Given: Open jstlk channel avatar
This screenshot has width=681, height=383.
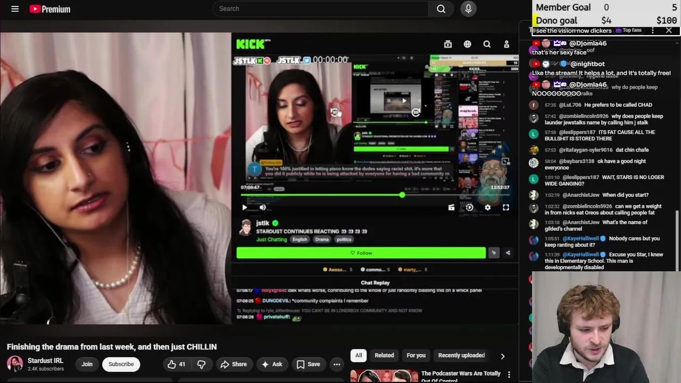Looking at the screenshot, I should 245,228.
